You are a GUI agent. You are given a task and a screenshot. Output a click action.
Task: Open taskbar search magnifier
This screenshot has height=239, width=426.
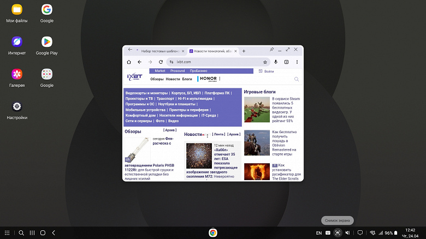pos(21,233)
